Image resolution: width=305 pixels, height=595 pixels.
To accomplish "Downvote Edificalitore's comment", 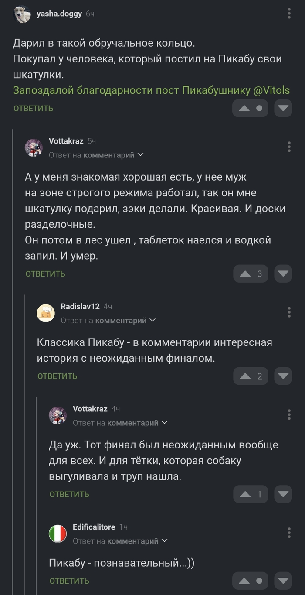I will click(x=283, y=581).
